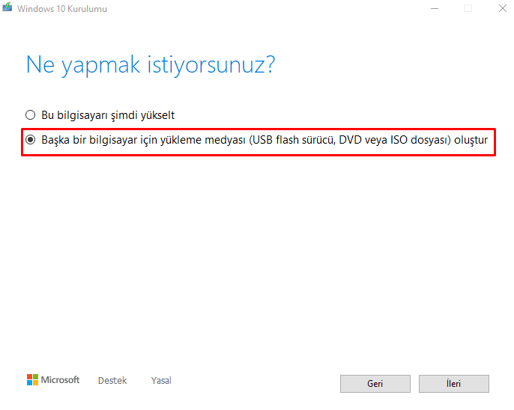Select the "Bu bilgisayarı şimdi yükselt" radio button

[31, 115]
